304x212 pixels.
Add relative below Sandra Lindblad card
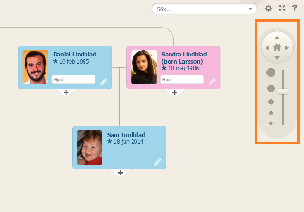click(175, 92)
